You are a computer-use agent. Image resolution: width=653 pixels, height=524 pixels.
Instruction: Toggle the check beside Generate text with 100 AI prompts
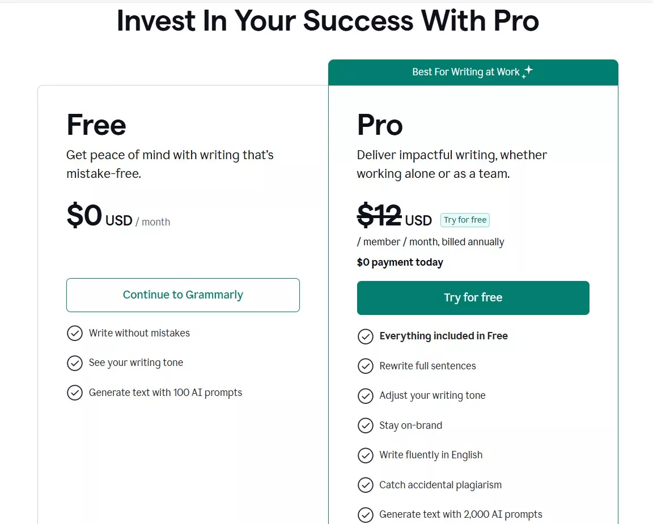(x=75, y=392)
